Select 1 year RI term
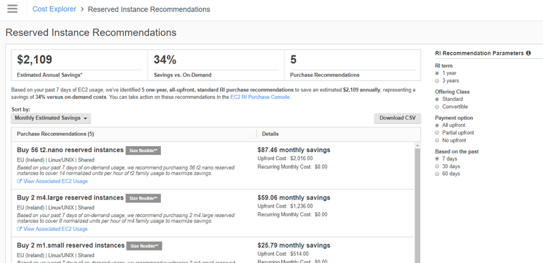 (437, 73)
